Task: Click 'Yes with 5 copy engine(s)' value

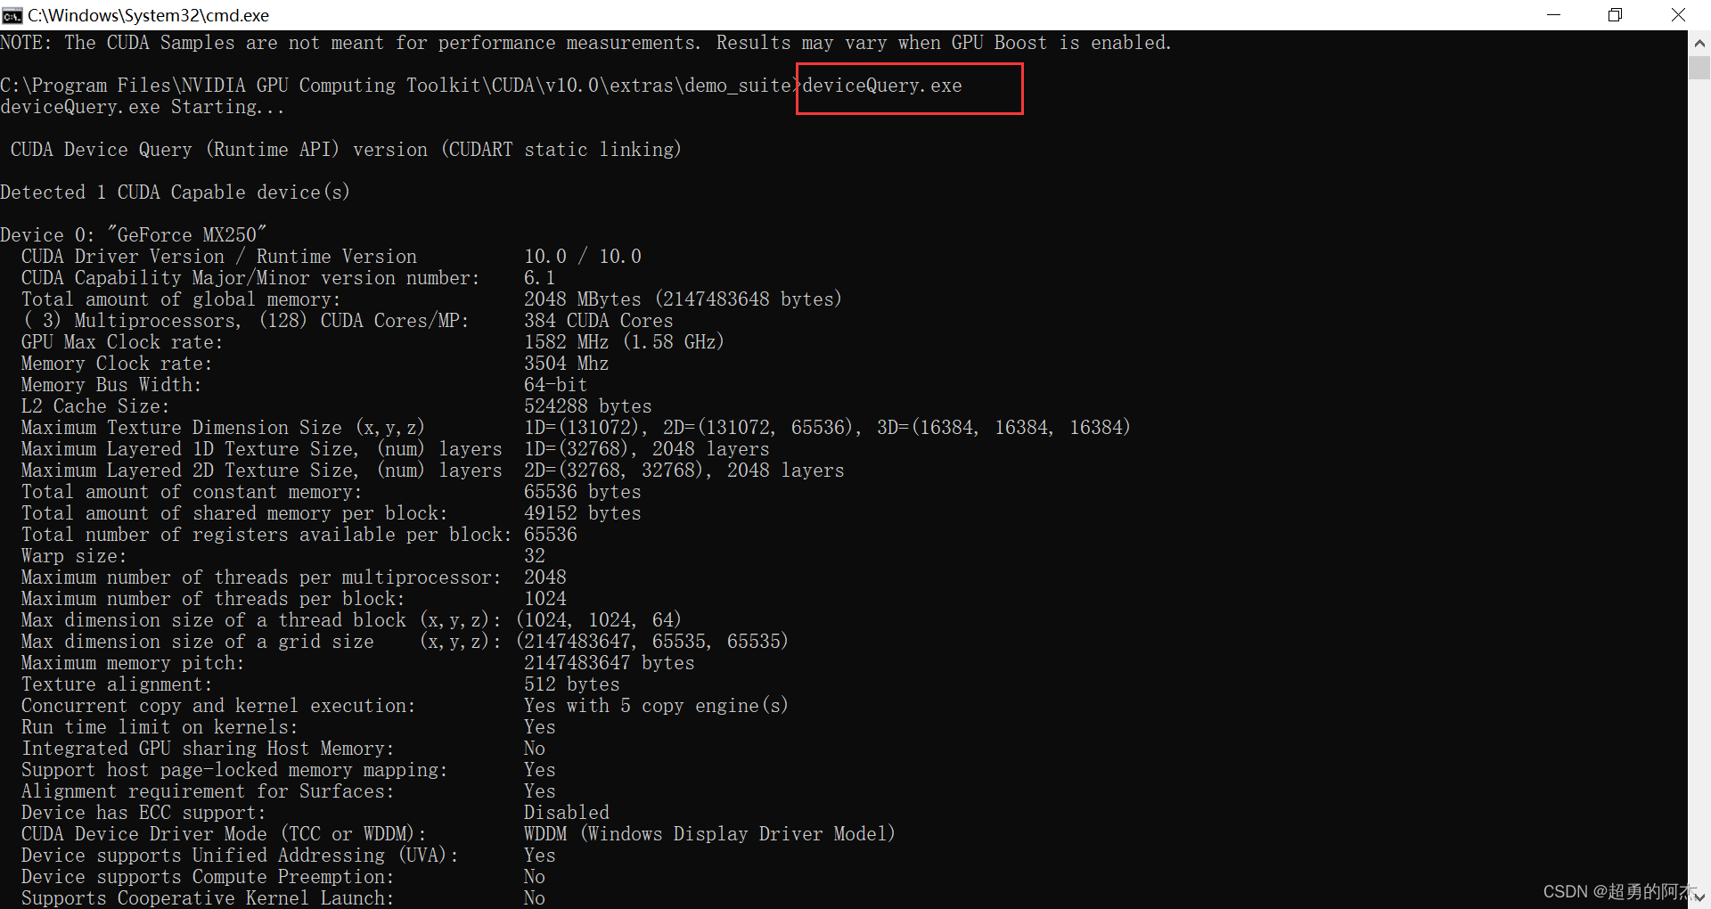Action: (657, 706)
